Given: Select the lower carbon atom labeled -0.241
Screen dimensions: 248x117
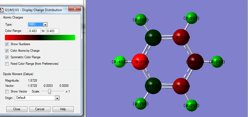Looking at the screenshot, I should [181, 86].
